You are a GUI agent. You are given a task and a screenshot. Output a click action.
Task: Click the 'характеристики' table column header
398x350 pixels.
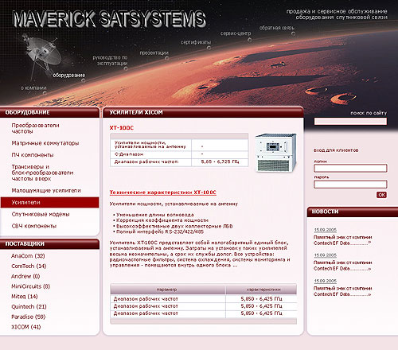point(261,290)
